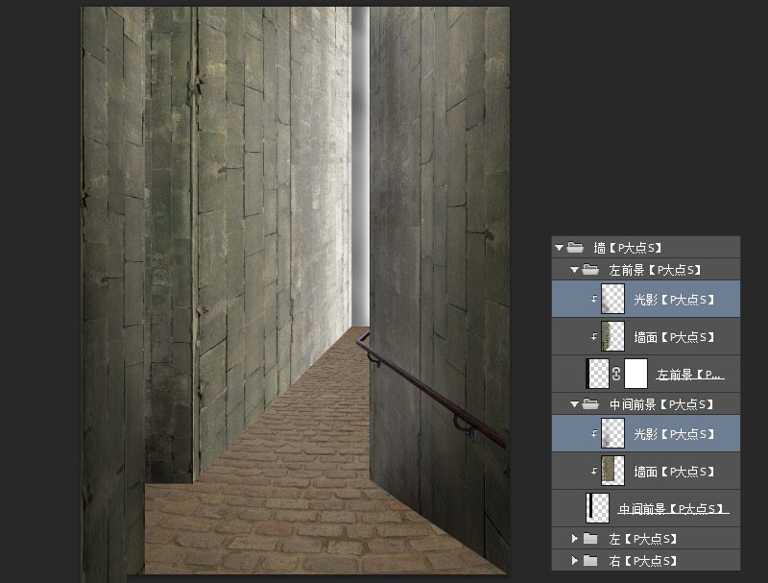Click folder icon of 左【P大点S】 group

point(590,539)
